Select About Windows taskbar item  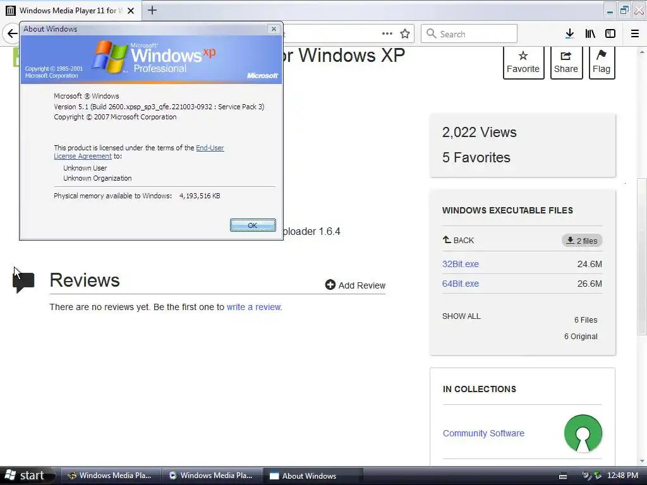click(x=313, y=476)
